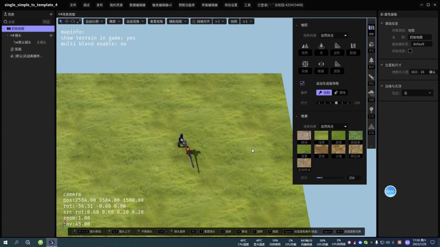Click the 裂缝 (crack) terrain tool
This screenshot has width=440, height=247.
pyautogui.click(x=353, y=48)
